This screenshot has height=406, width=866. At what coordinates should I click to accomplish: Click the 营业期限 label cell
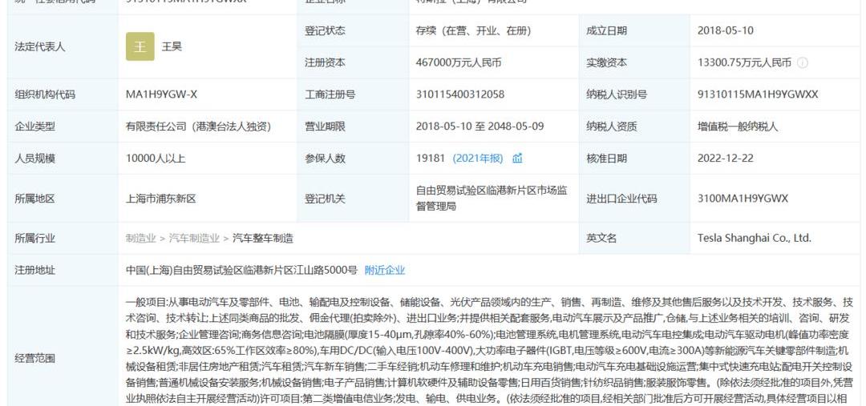(x=354, y=127)
